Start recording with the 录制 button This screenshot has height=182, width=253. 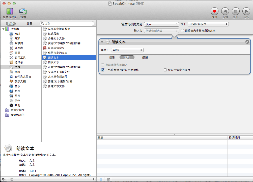[214, 11]
